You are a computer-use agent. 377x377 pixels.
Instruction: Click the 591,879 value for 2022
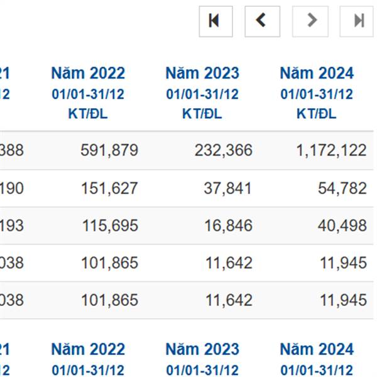[x=109, y=150]
